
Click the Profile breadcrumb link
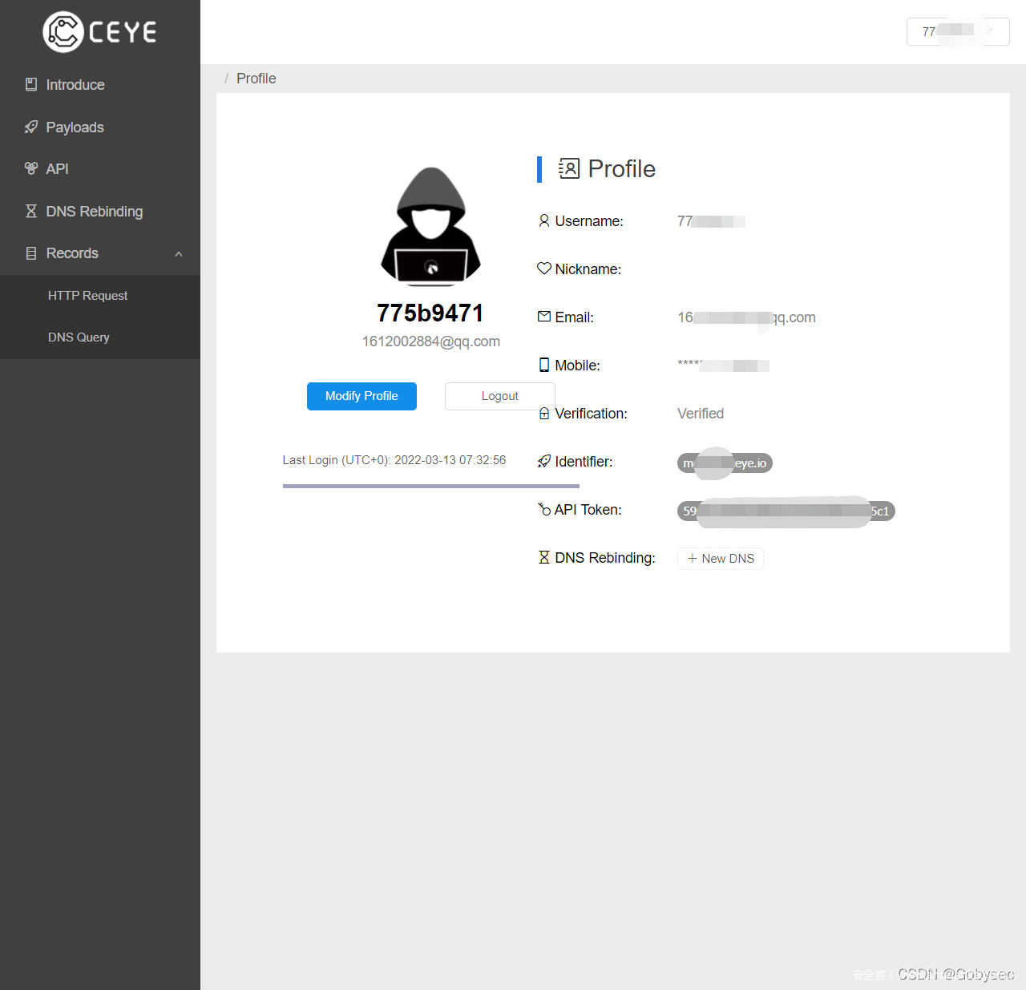pyautogui.click(x=256, y=79)
